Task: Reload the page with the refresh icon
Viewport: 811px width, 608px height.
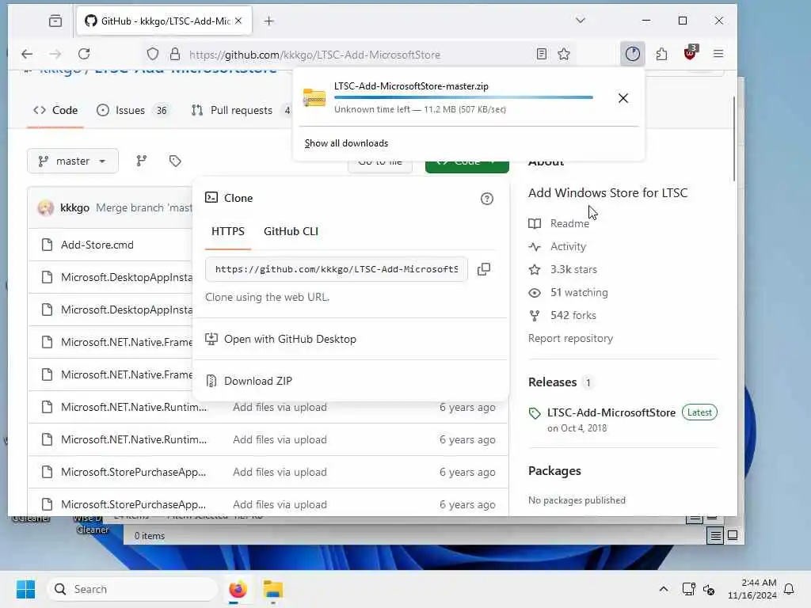Action: click(x=84, y=54)
